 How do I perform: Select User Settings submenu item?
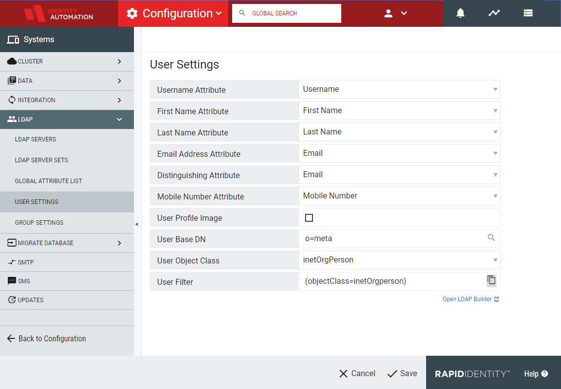click(67, 202)
